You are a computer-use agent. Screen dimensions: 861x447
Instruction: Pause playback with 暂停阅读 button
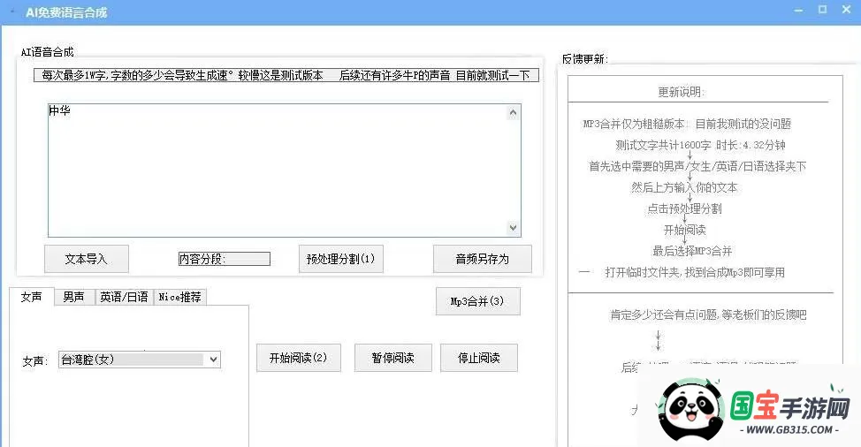(393, 358)
